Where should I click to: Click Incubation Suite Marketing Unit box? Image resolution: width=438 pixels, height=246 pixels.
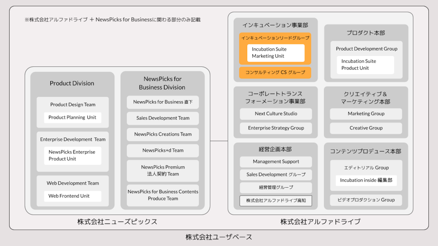(x=276, y=53)
